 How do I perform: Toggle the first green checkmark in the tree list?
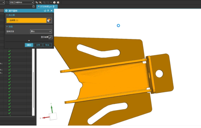9,51
